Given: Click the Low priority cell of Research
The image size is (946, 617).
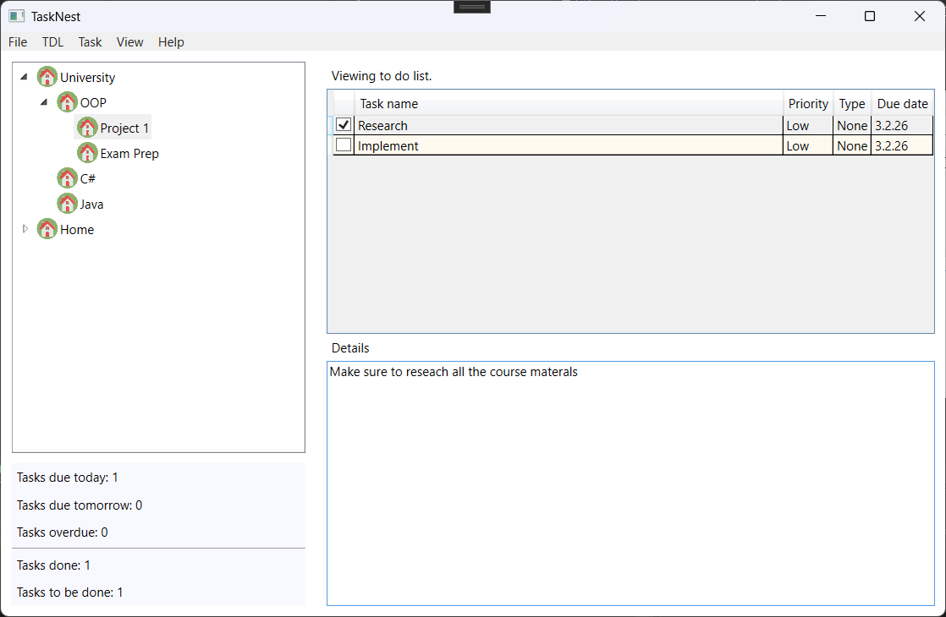Looking at the screenshot, I should tap(808, 125).
